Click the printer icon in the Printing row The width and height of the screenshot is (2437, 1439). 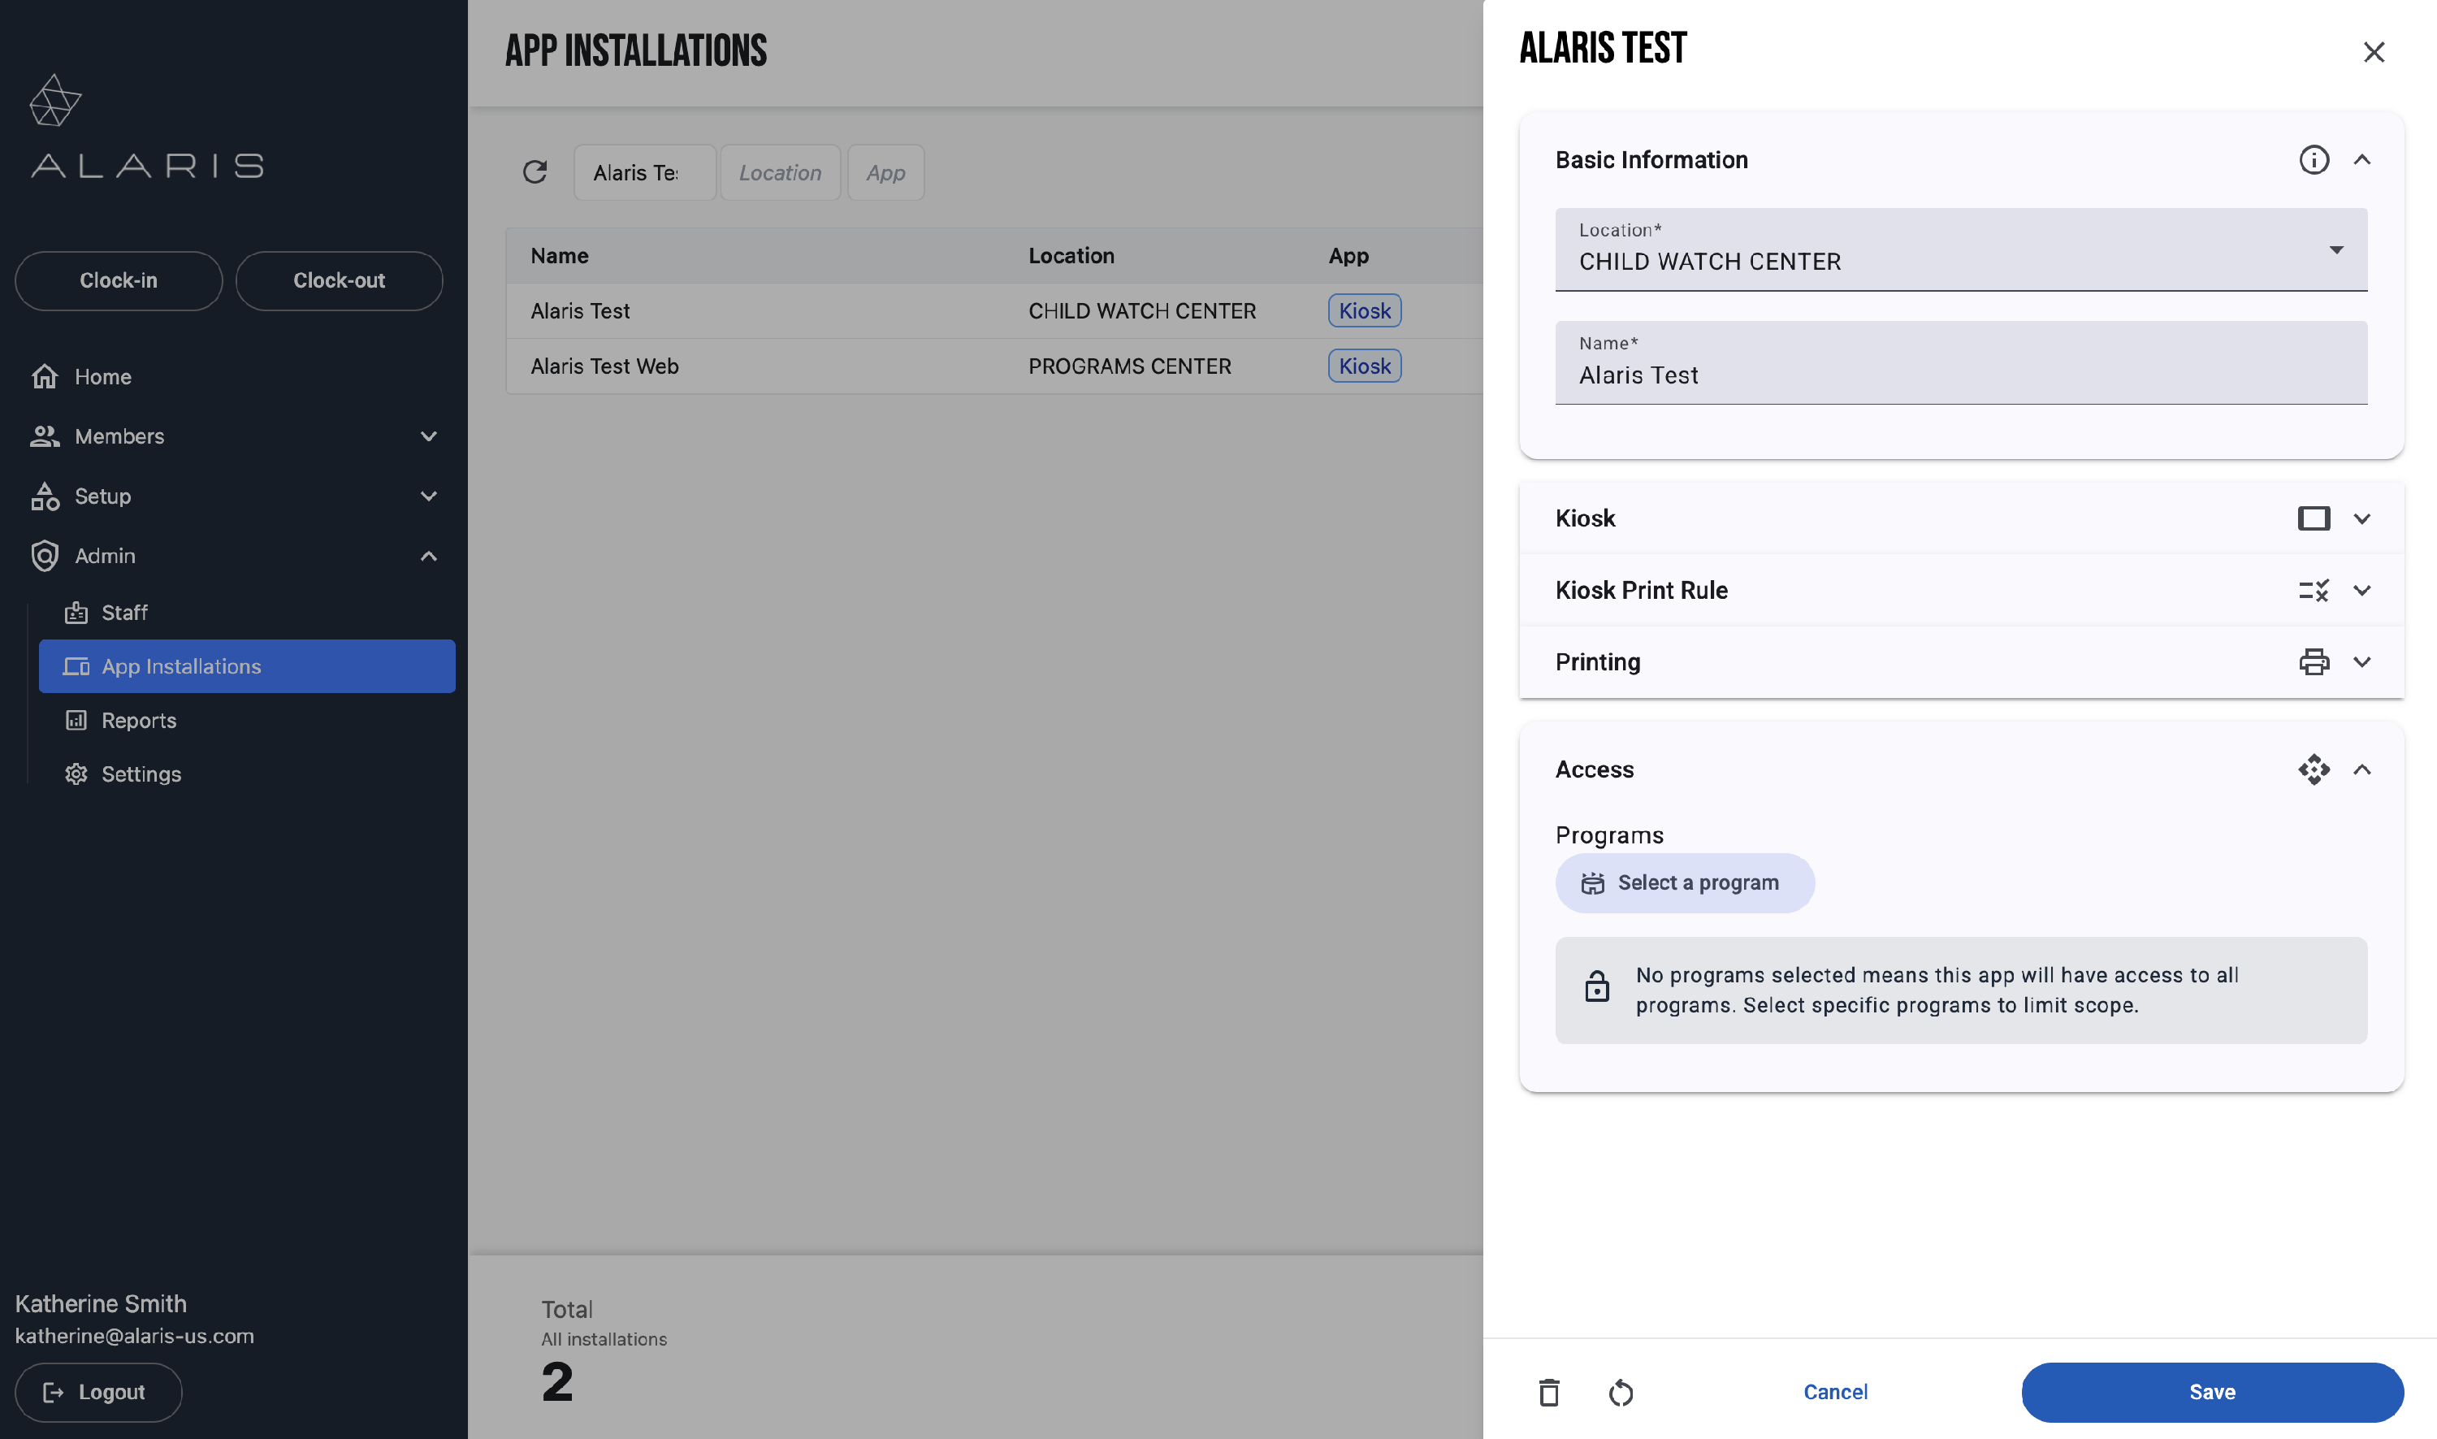2314,662
